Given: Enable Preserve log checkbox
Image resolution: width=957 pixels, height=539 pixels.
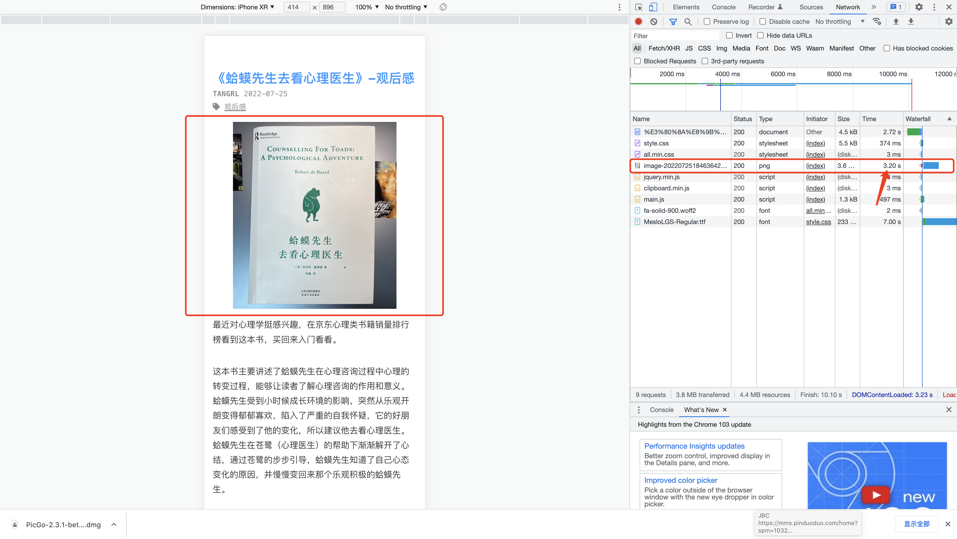Looking at the screenshot, I should (707, 22).
